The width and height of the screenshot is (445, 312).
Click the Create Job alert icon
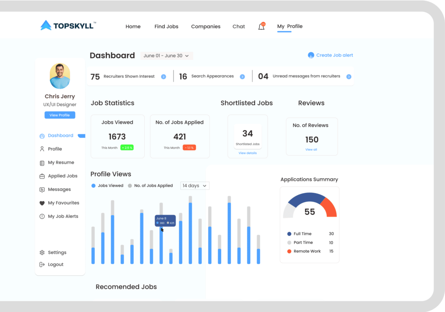pos(311,55)
